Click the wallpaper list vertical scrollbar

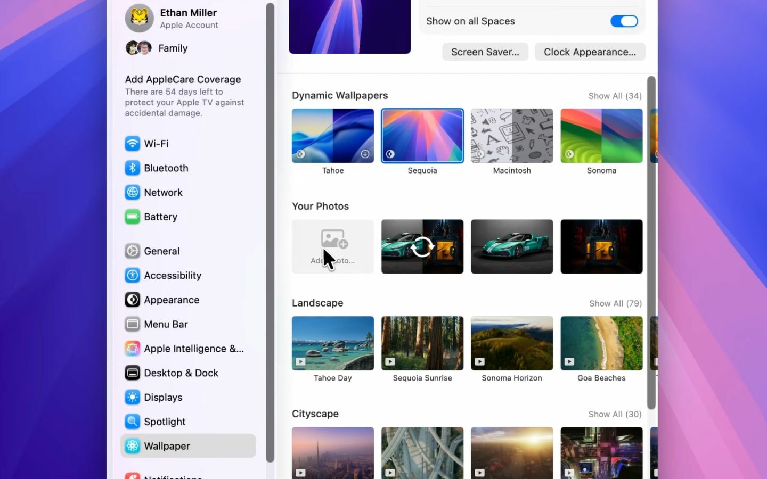651,243
